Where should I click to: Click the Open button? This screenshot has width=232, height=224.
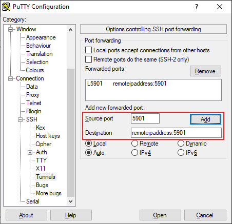click(x=160, y=215)
